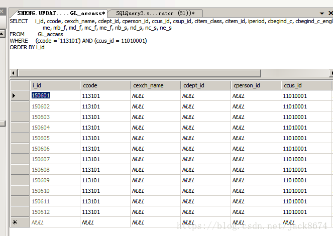This screenshot has width=333, height=236.
Task: Click the ORDER BY i_id line
Action: 27,47
